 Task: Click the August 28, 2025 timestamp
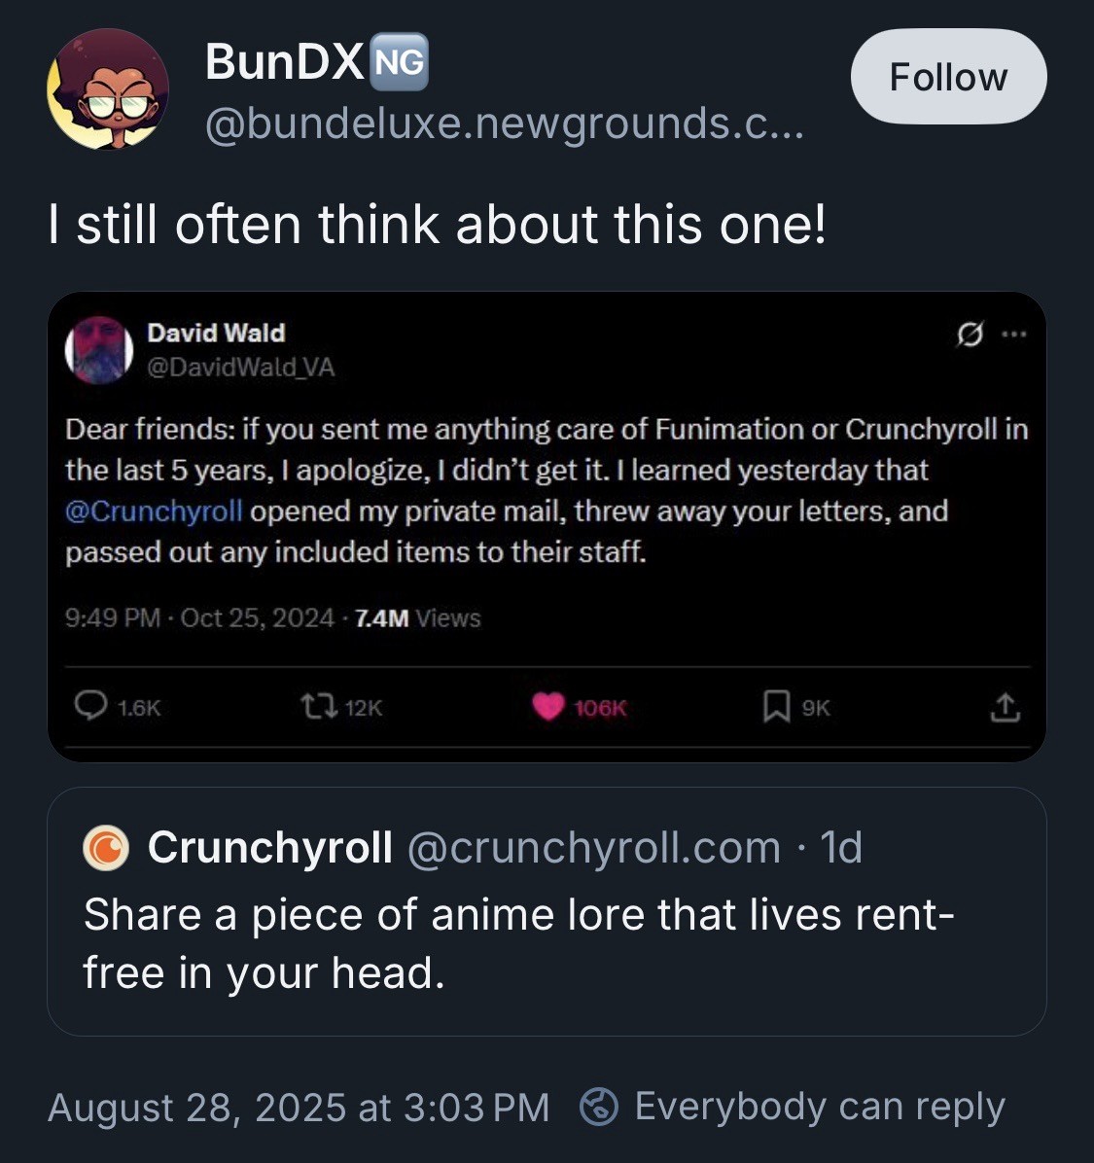pyautogui.click(x=299, y=1108)
